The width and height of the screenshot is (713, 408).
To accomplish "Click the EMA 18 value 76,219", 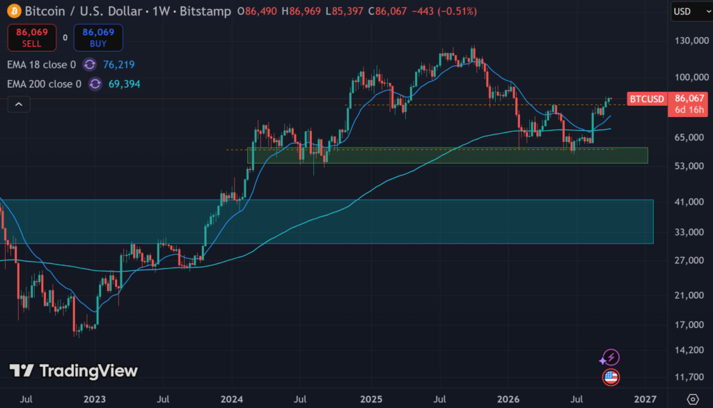I will tap(118, 65).
